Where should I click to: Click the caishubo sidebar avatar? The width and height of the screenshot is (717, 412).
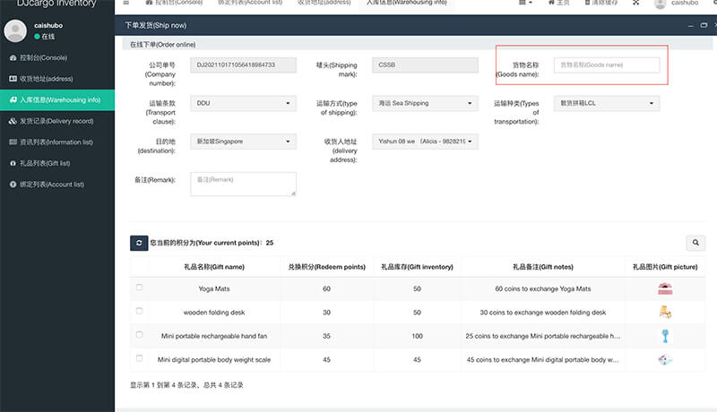point(15,30)
